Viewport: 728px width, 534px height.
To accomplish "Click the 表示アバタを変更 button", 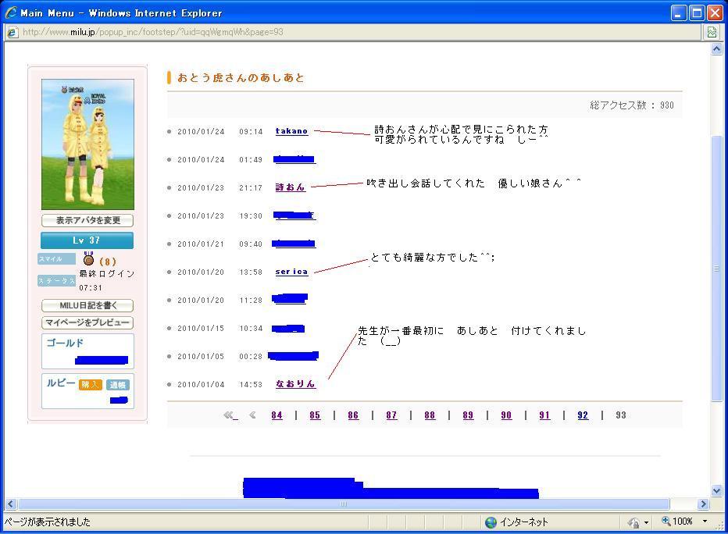I will point(87,220).
